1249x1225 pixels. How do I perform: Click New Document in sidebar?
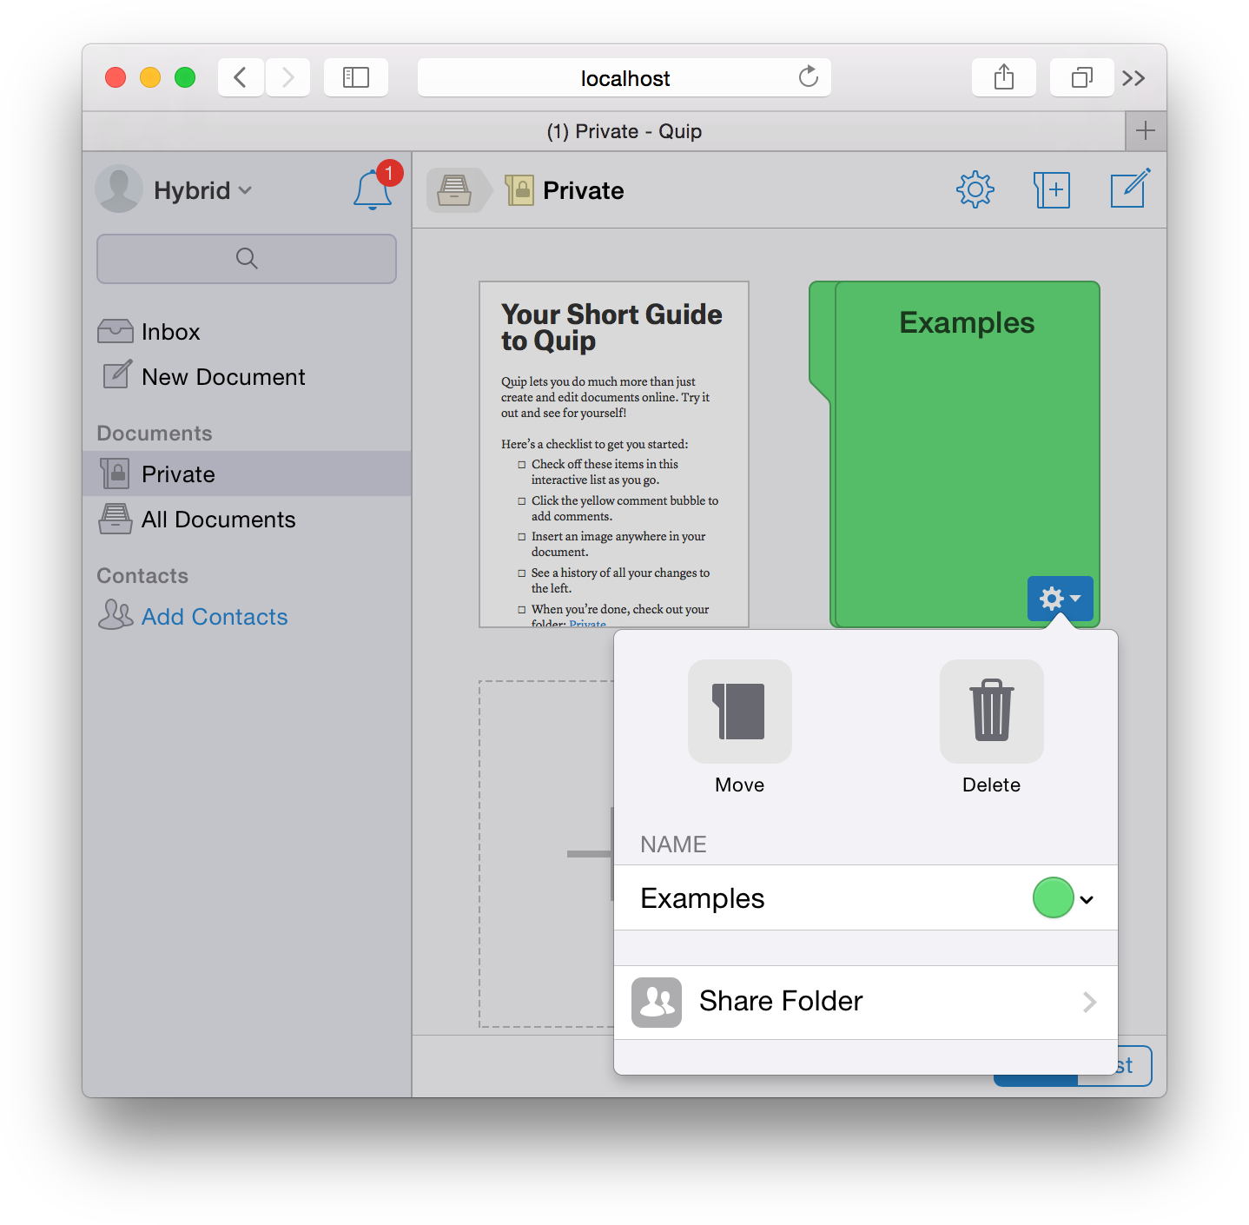(x=223, y=377)
